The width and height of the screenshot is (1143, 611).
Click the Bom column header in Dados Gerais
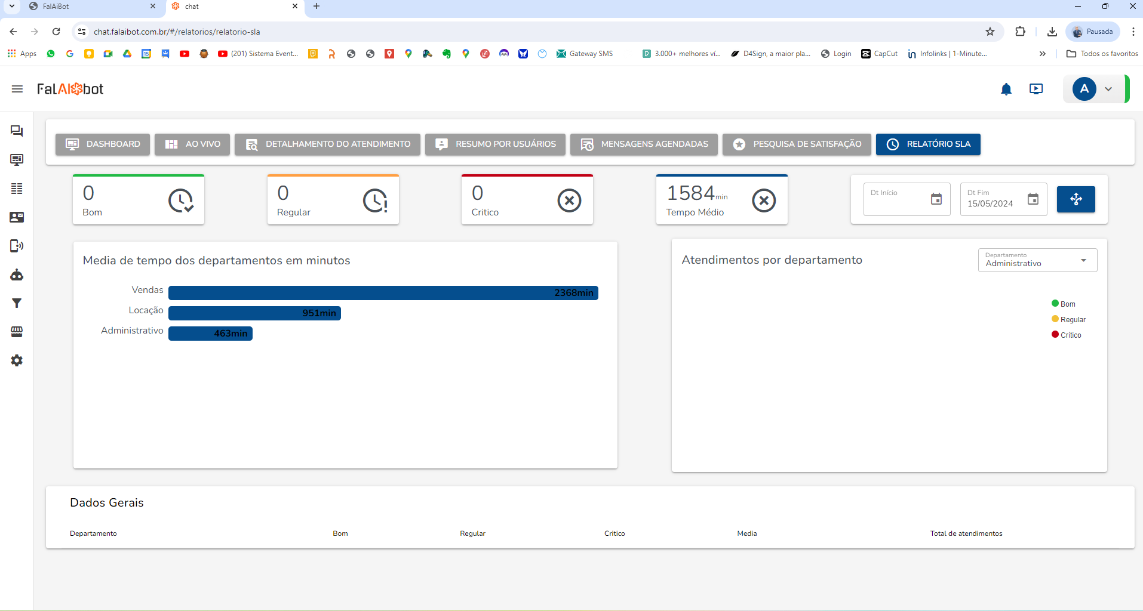[x=340, y=533]
